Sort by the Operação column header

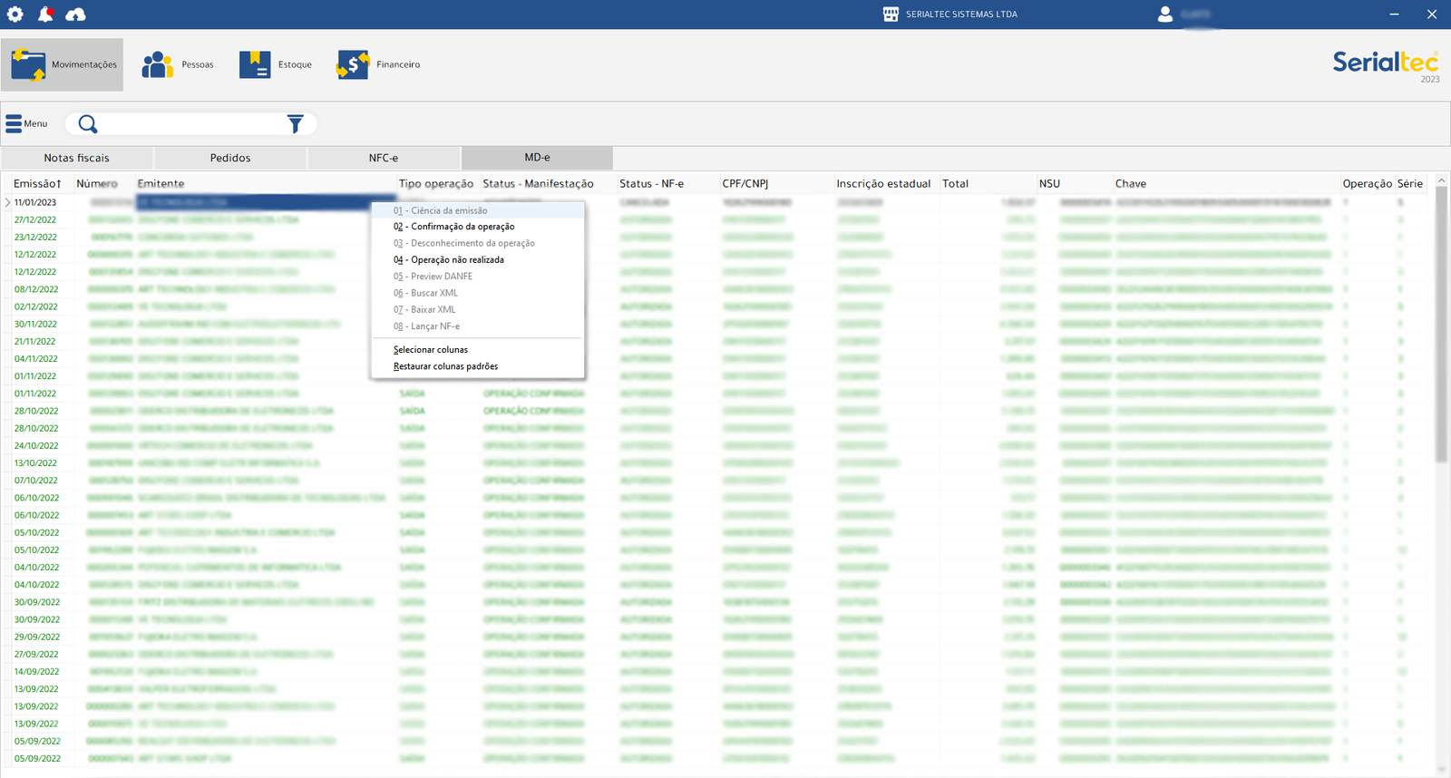1367,183
